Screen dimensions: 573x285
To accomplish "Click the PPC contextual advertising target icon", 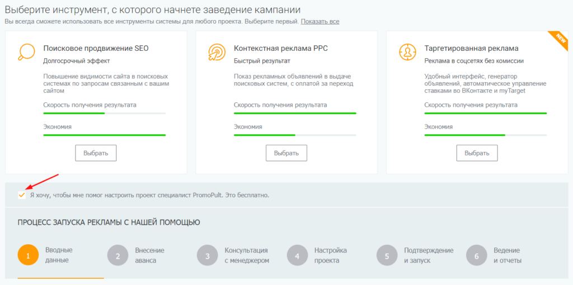I will pyautogui.click(x=217, y=52).
